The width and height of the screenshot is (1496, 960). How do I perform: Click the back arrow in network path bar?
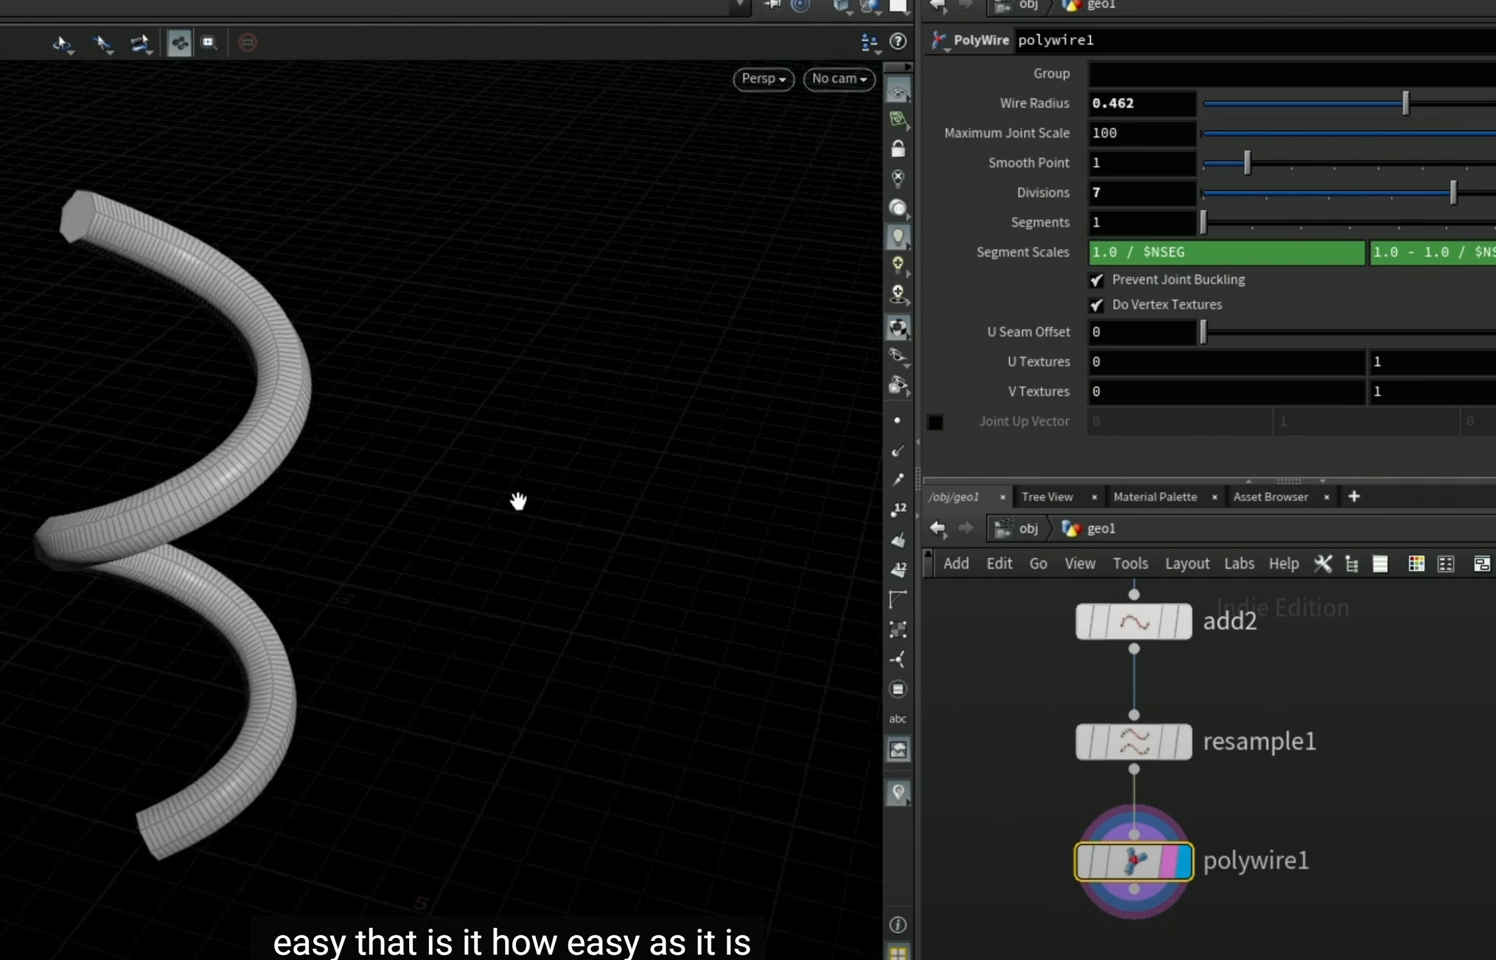tap(937, 529)
